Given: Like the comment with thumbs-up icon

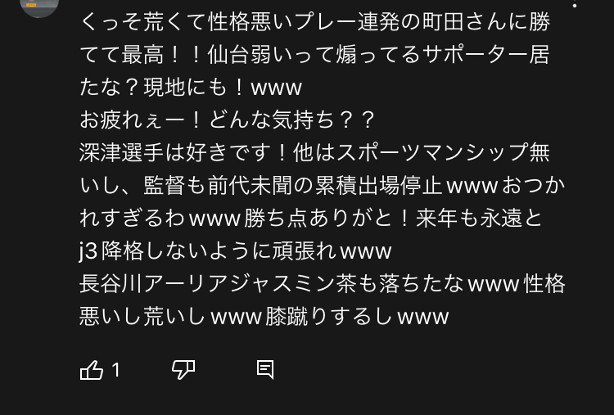Looking at the screenshot, I should pyautogui.click(x=91, y=370).
